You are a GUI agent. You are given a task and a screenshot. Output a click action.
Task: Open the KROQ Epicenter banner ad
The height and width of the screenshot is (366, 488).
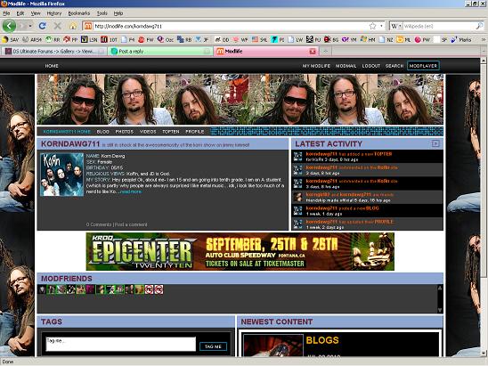240,251
